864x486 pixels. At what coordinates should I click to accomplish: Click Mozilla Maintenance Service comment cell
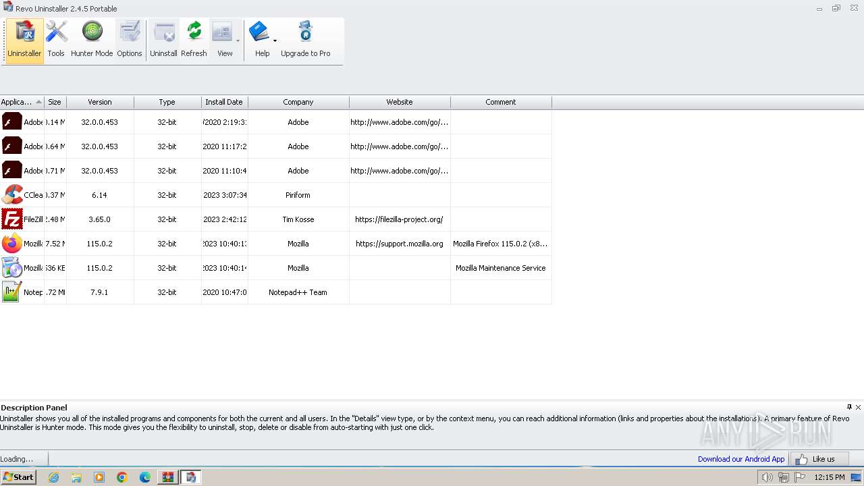click(x=501, y=268)
